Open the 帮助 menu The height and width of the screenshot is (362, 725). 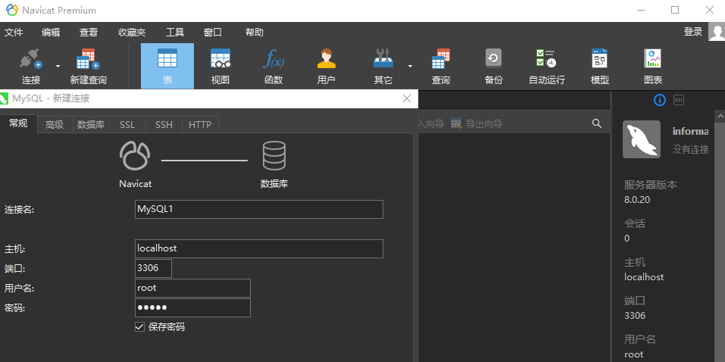tap(255, 33)
